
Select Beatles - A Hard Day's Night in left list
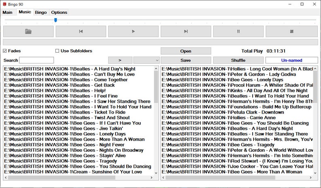click(x=70, y=69)
